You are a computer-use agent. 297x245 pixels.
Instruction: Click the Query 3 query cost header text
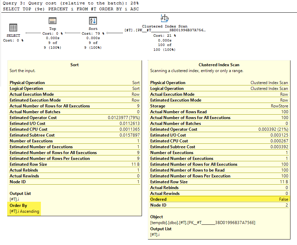[71, 3]
